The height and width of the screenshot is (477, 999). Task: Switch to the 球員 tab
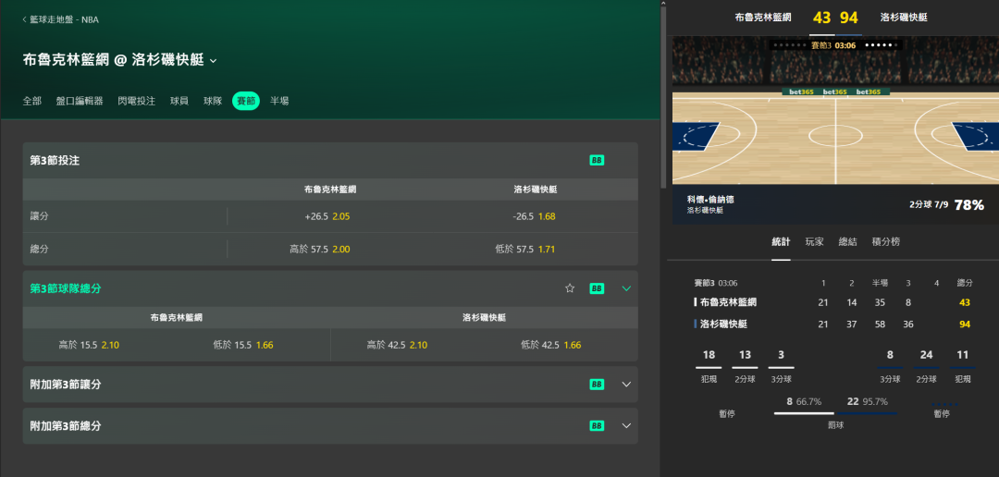point(179,101)
